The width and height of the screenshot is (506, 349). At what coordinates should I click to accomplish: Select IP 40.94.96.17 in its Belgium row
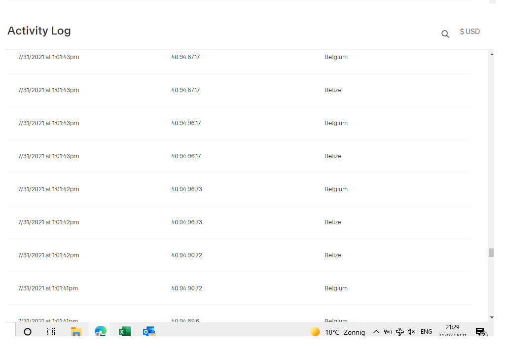(x=186, y=123)
